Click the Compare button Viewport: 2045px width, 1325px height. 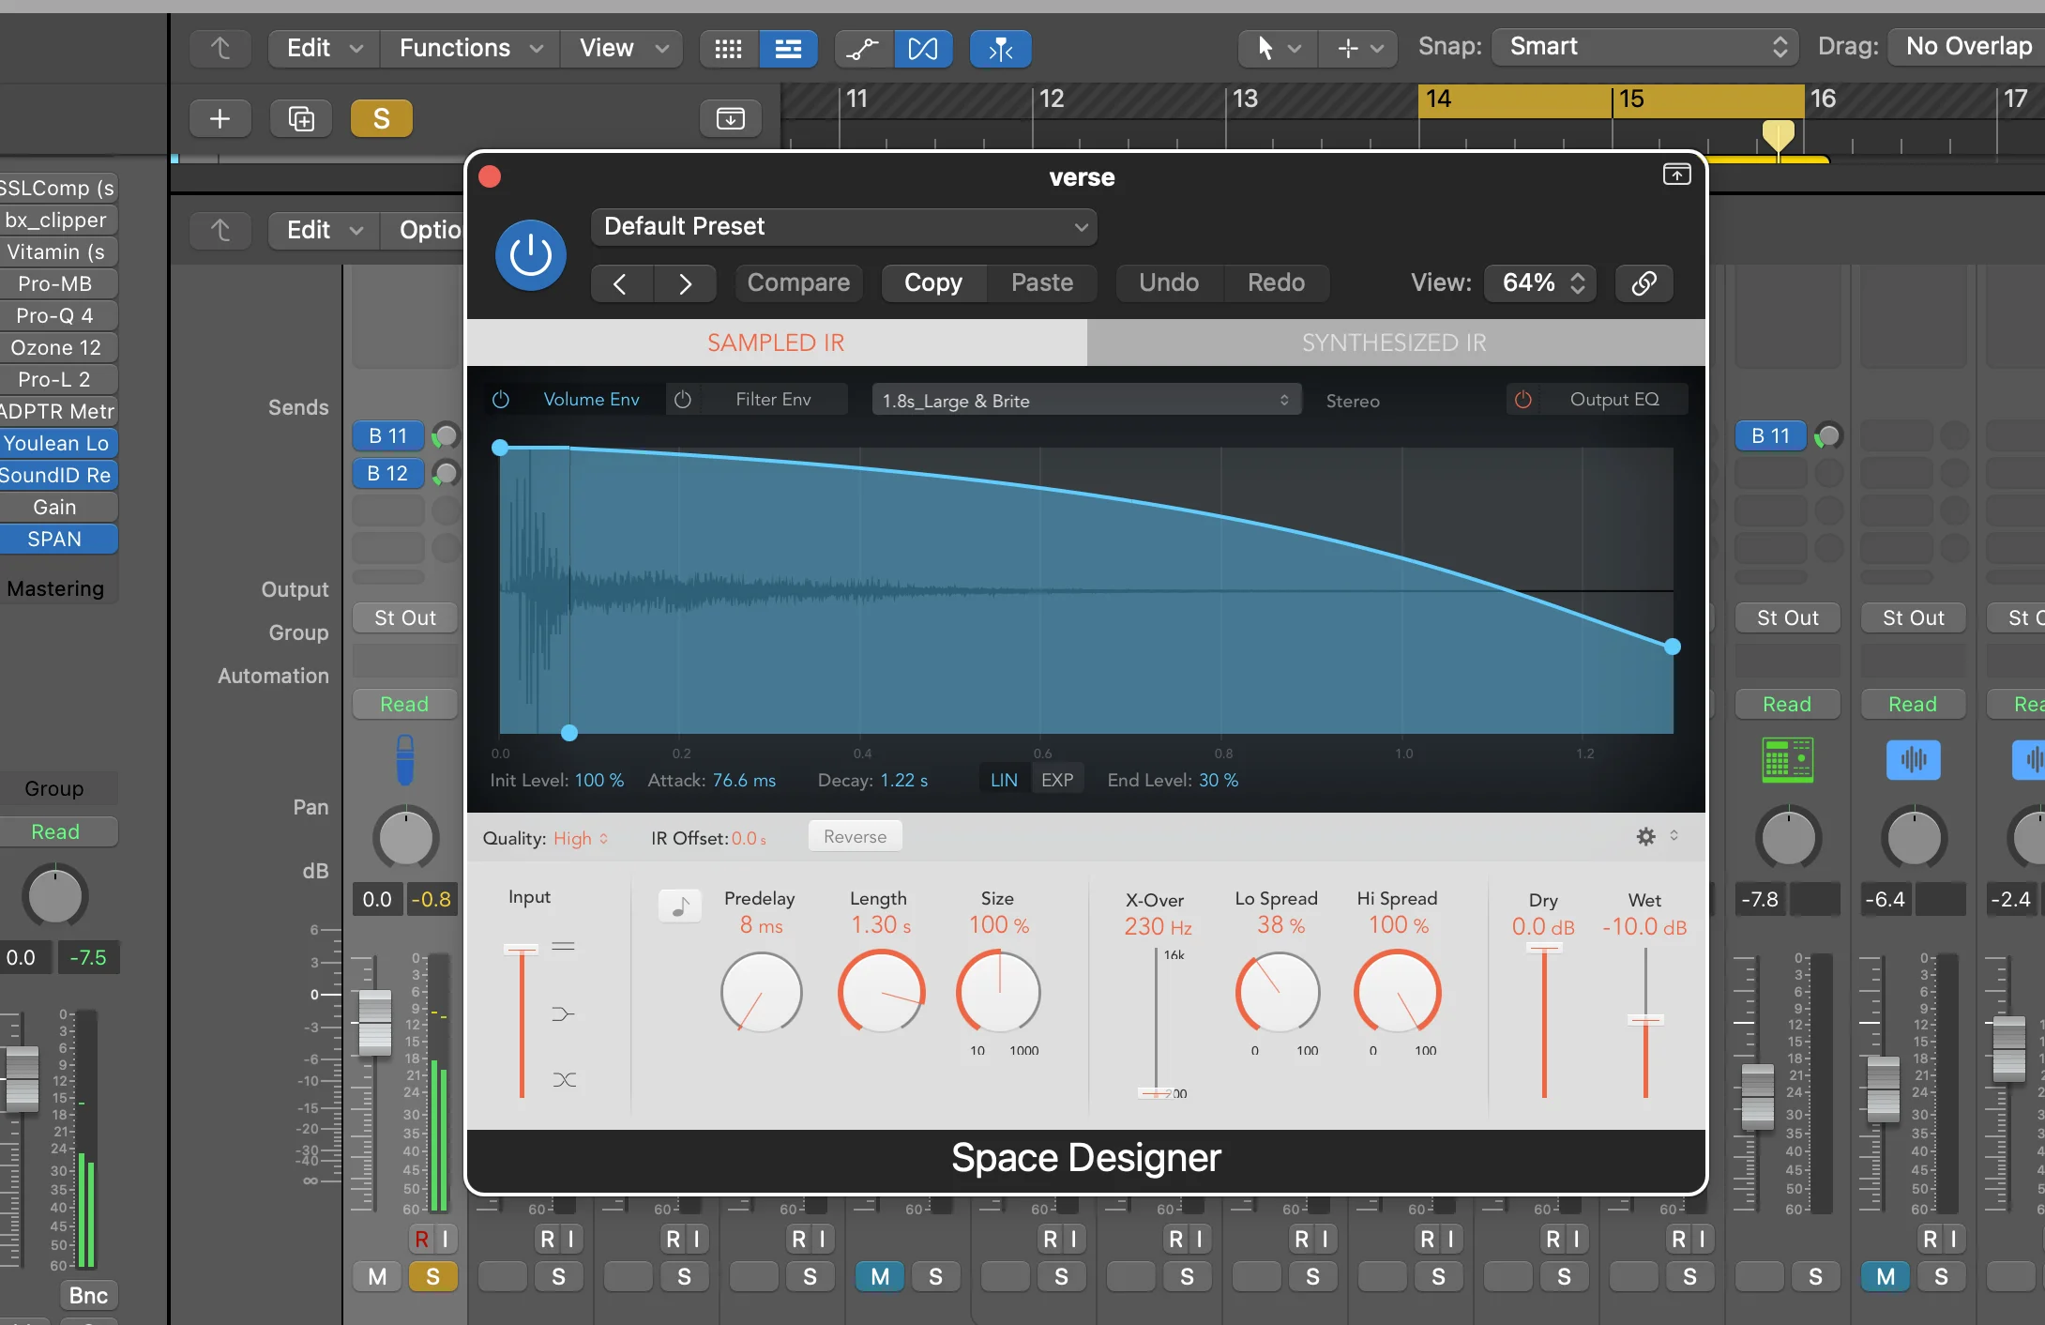tap(797, 282)
